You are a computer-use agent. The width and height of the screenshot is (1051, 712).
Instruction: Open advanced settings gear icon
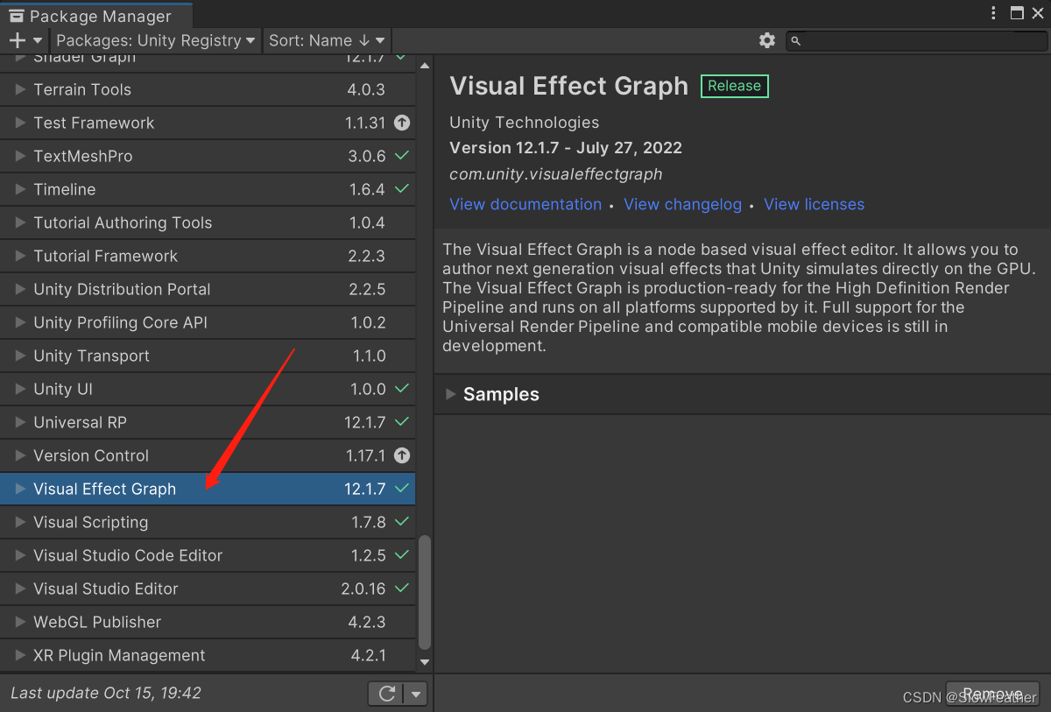click(x=767, y=40)
